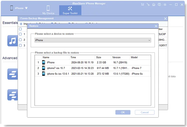The width and height of the screenshot is (187, 127).
Task: Open the hamburger menu icon
Action: pyautogui.click(x=165, y=5)
